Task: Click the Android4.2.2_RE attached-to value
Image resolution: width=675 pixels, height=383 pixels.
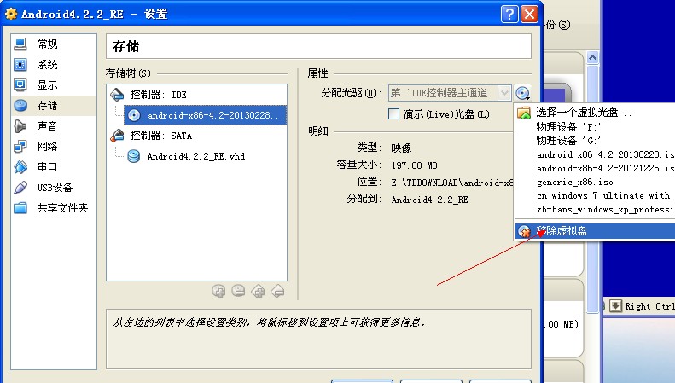Action: click(429, 200)
